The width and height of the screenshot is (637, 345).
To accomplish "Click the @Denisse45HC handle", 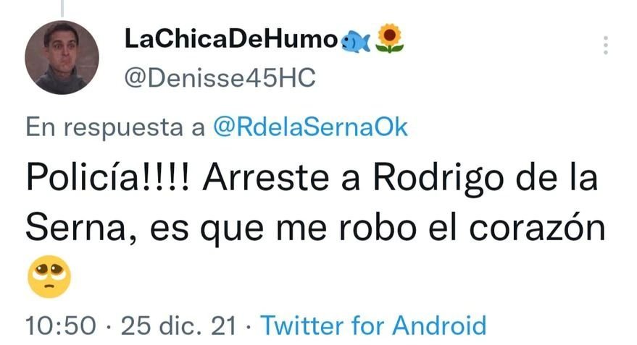I will (220, 78).
